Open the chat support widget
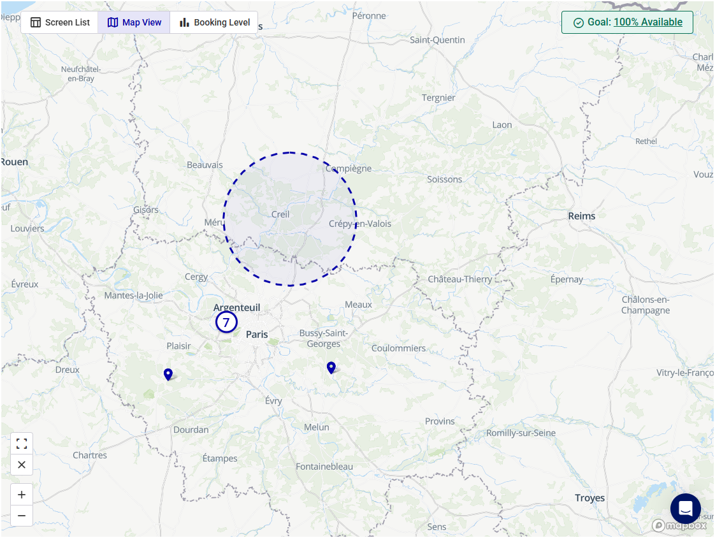The image size is (715, 538). 685,509
